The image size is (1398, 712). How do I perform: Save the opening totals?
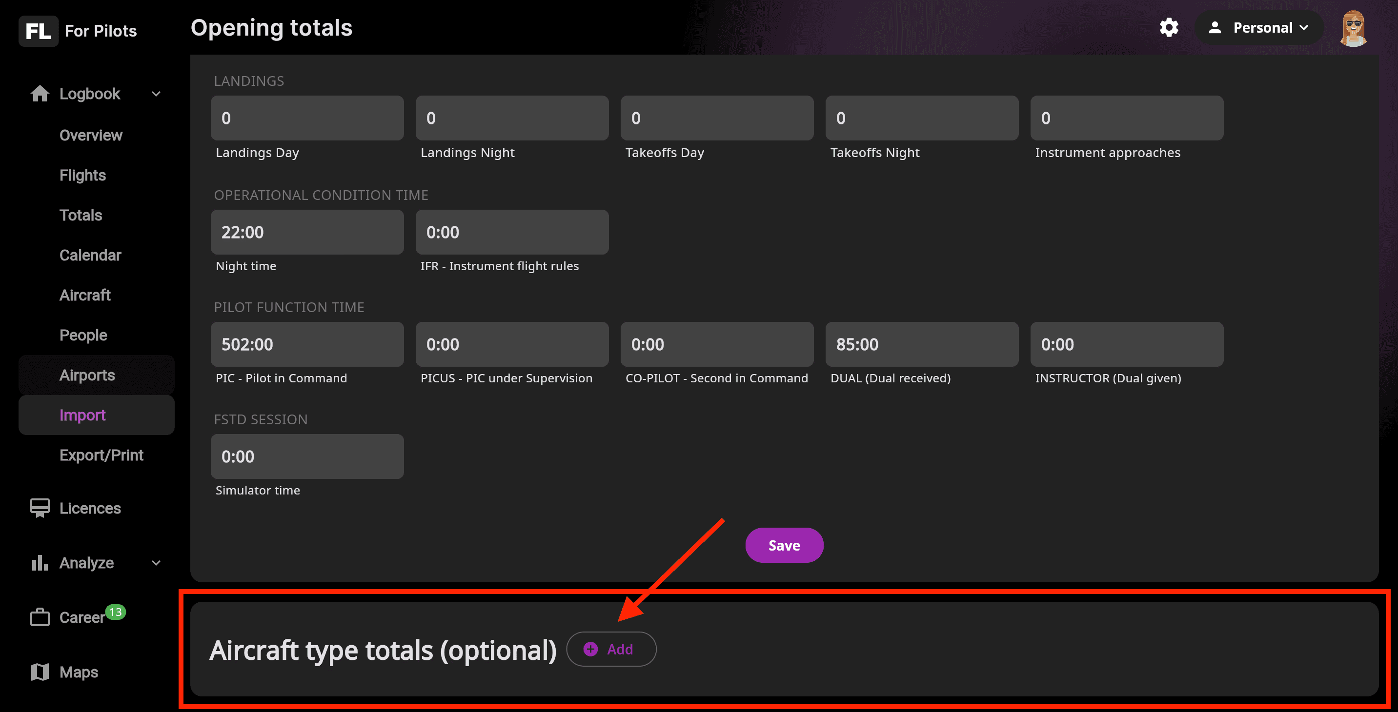point(784,545)
